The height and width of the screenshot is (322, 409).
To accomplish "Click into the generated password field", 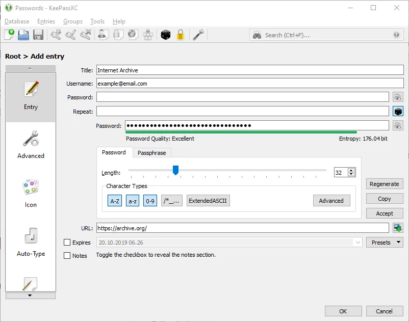I will 257,126.
